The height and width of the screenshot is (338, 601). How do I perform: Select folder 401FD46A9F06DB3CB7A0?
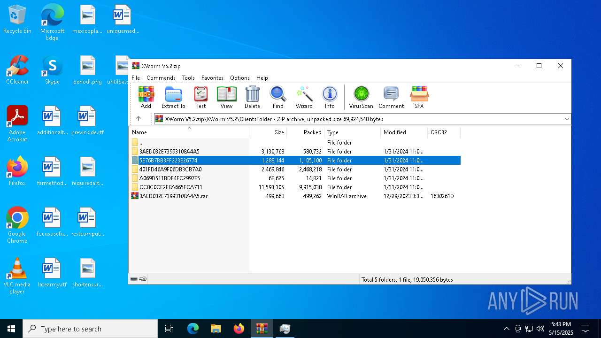[x=295, y=169]
